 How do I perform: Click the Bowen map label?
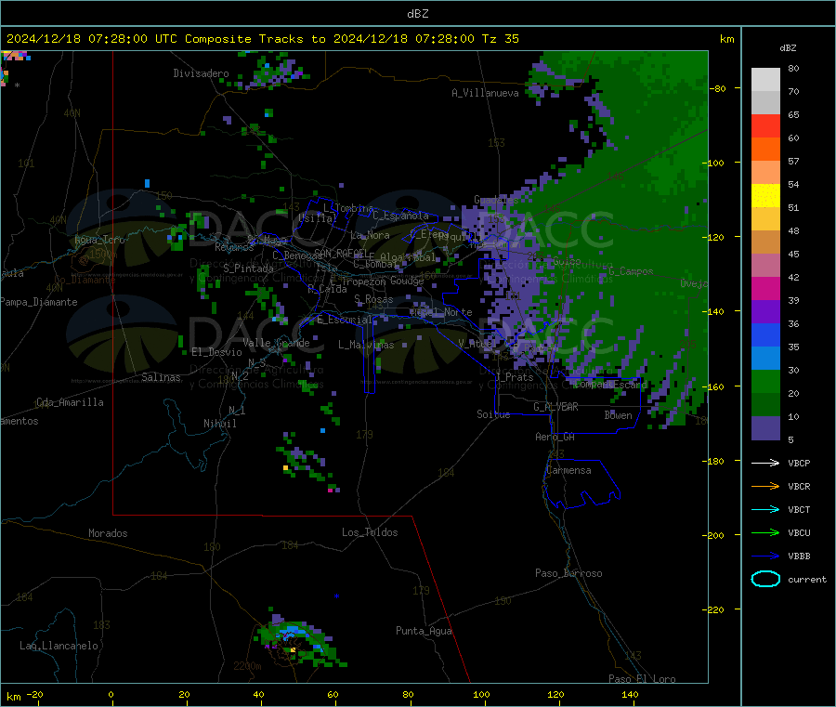pos(618,415)
